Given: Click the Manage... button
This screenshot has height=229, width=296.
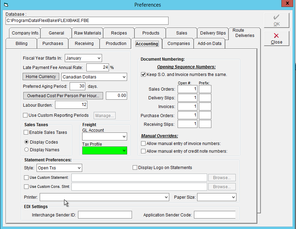Looking at the screenshot, I should 104,116.
